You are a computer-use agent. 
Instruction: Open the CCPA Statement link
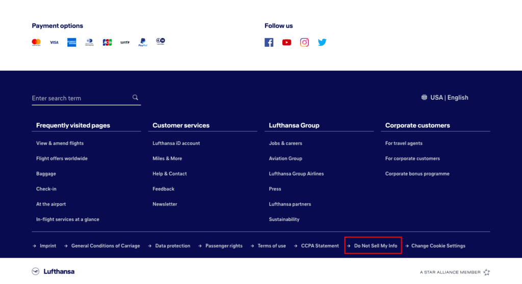coord(320,246)
